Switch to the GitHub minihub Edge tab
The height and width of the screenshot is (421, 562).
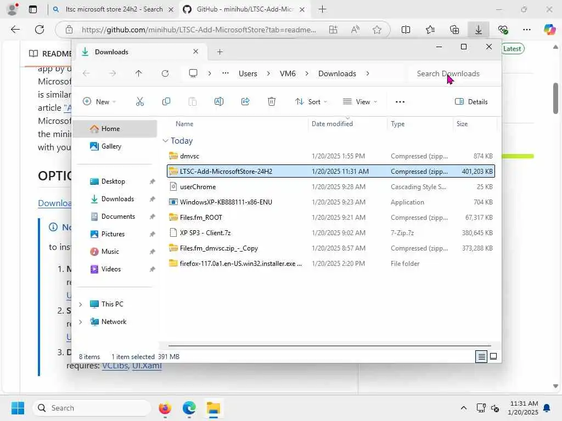click(x=244, y=9)
